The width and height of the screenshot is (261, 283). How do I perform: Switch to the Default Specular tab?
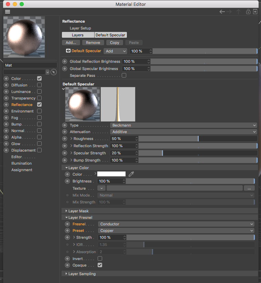(110, 35)
